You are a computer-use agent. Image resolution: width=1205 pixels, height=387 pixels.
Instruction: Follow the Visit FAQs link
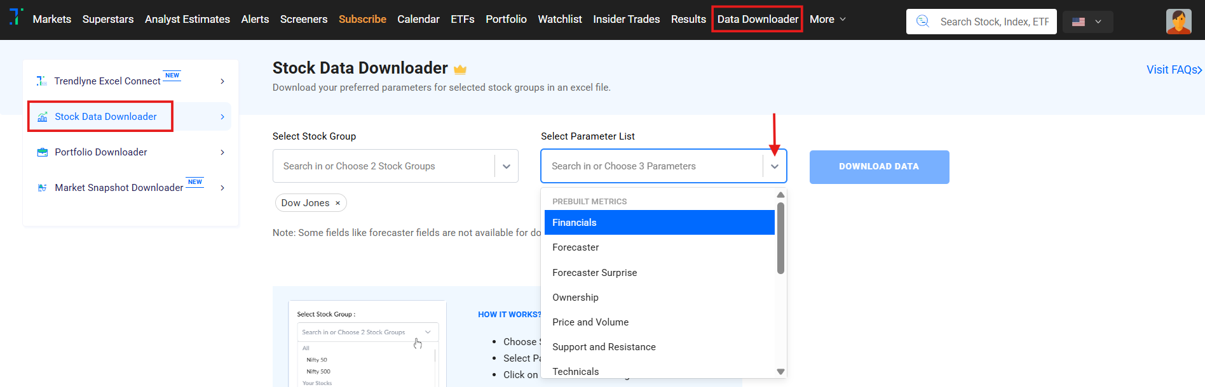pyautogui.click(x=1174, y=70)
